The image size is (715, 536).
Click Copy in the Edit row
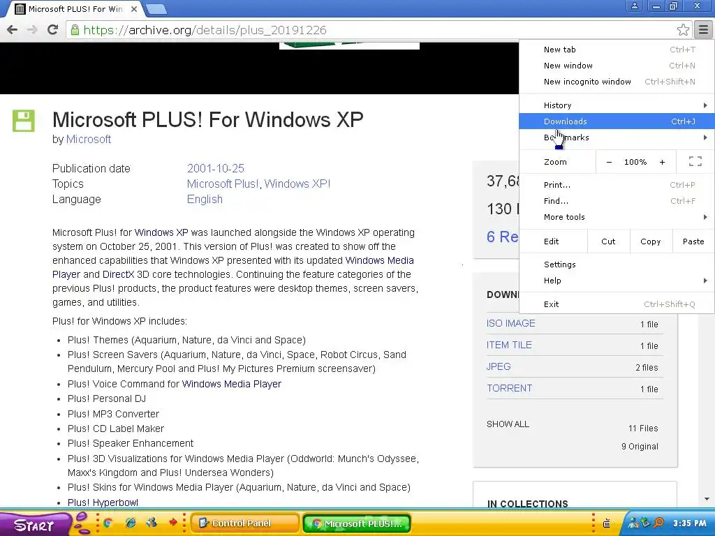pos(651,241)
